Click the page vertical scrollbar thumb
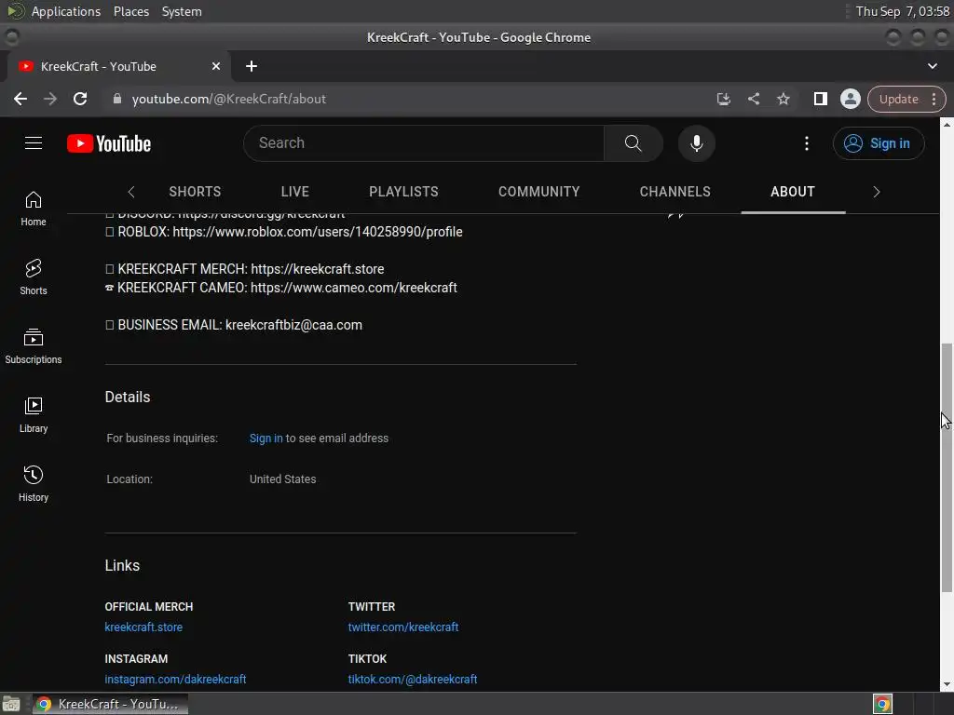954x715 pixels. (x=947, y=467)
